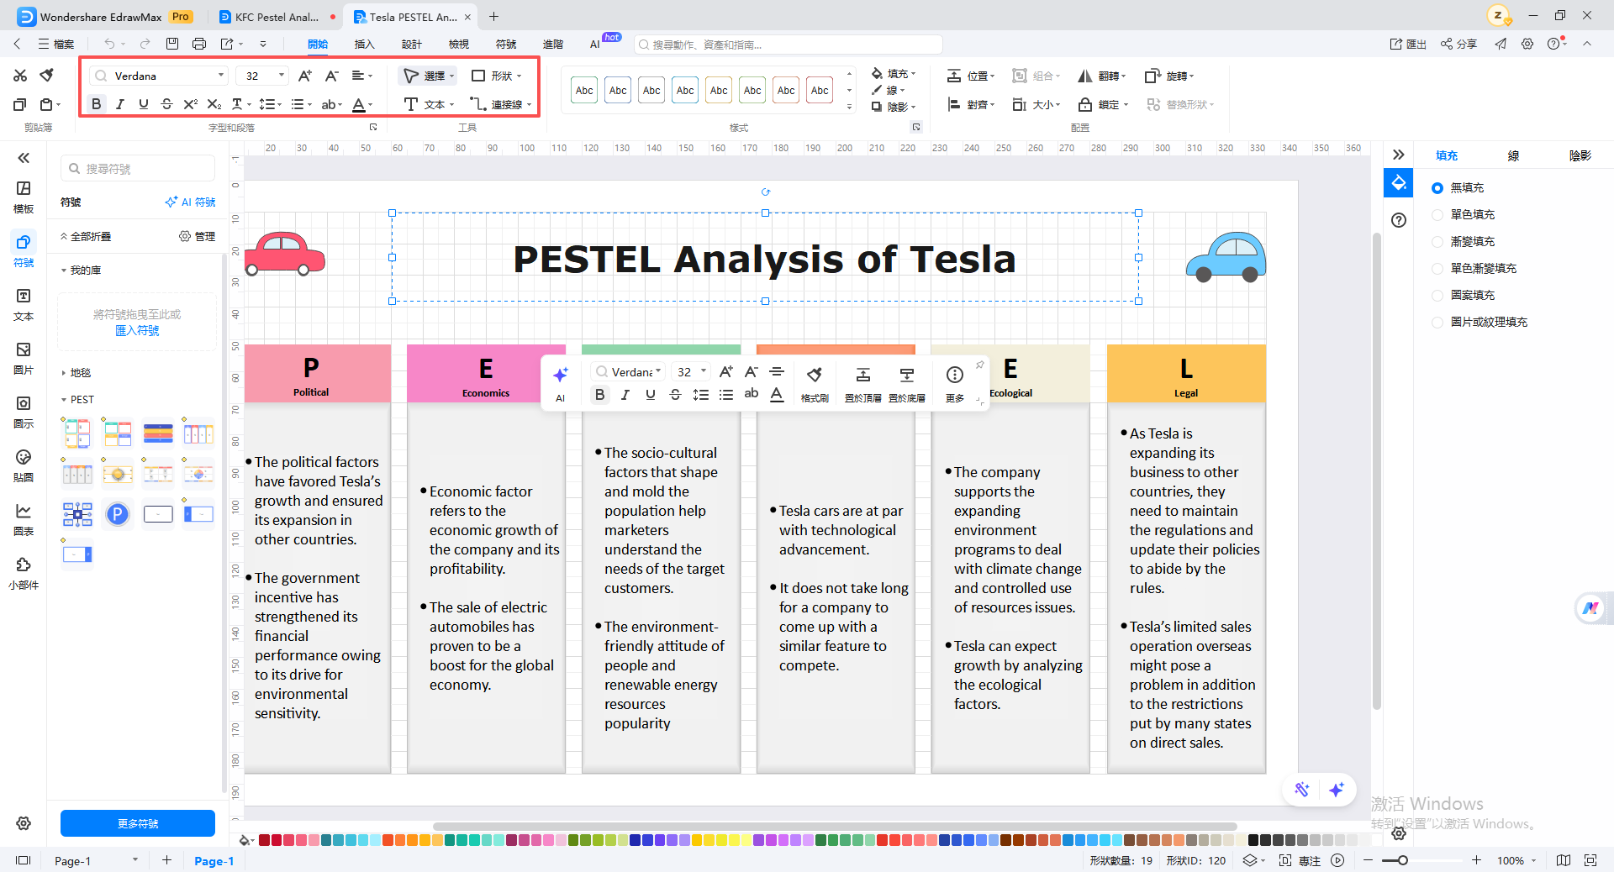The height and width of the screenshot is (872, 1614).
Task: Click the 匯出 export button
Action: (x=1408, y=44)
